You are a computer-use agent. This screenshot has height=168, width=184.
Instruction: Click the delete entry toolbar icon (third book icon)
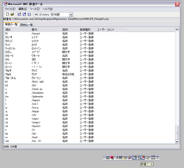click(x=29, y=14)
